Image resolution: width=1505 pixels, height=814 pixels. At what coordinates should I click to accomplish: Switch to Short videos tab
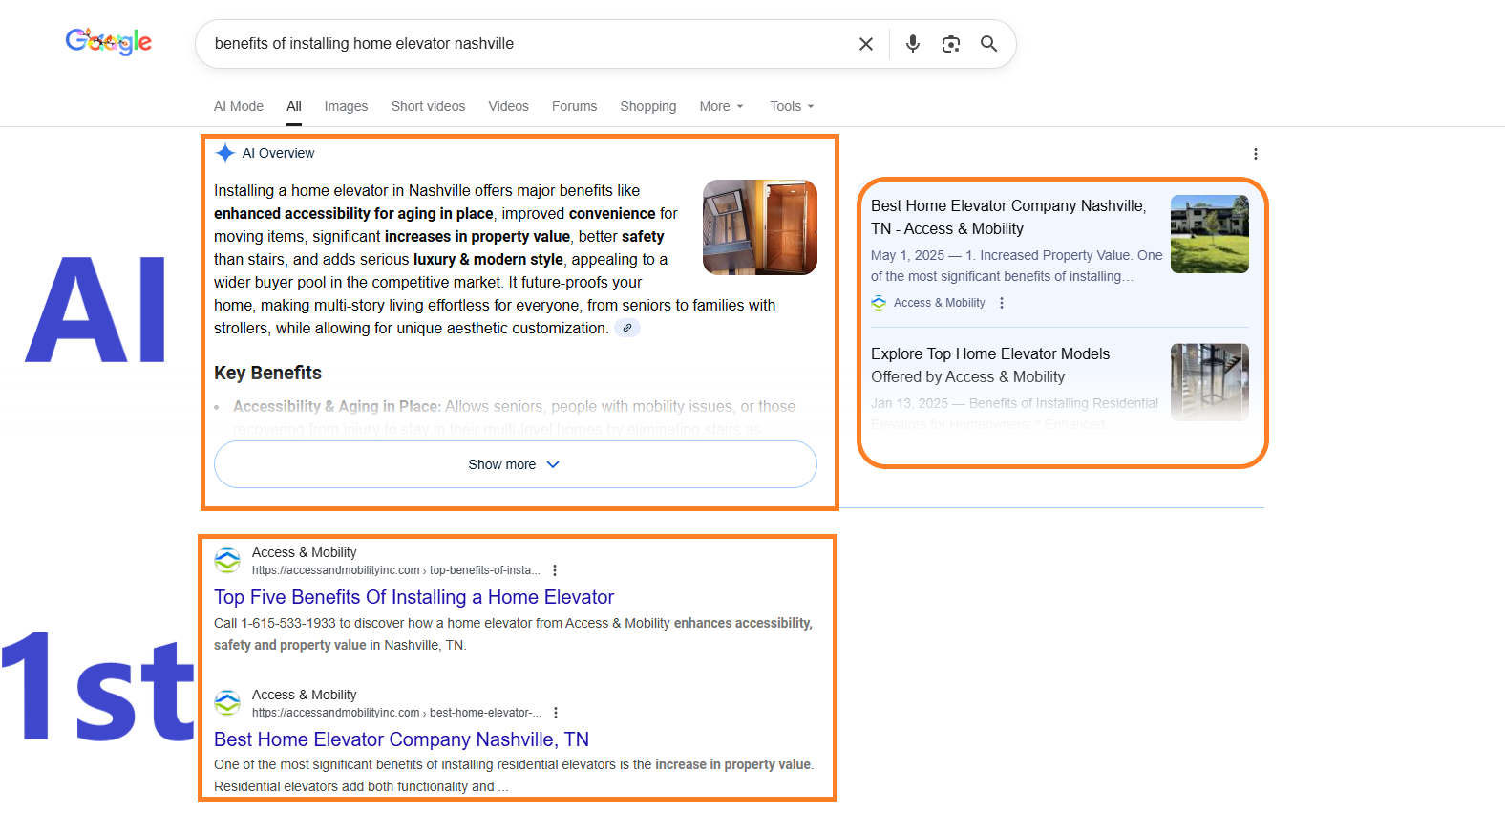[x=428, y=106]
